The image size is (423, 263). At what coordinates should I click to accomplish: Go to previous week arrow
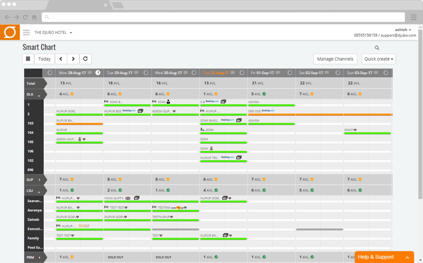pos(61,59)
